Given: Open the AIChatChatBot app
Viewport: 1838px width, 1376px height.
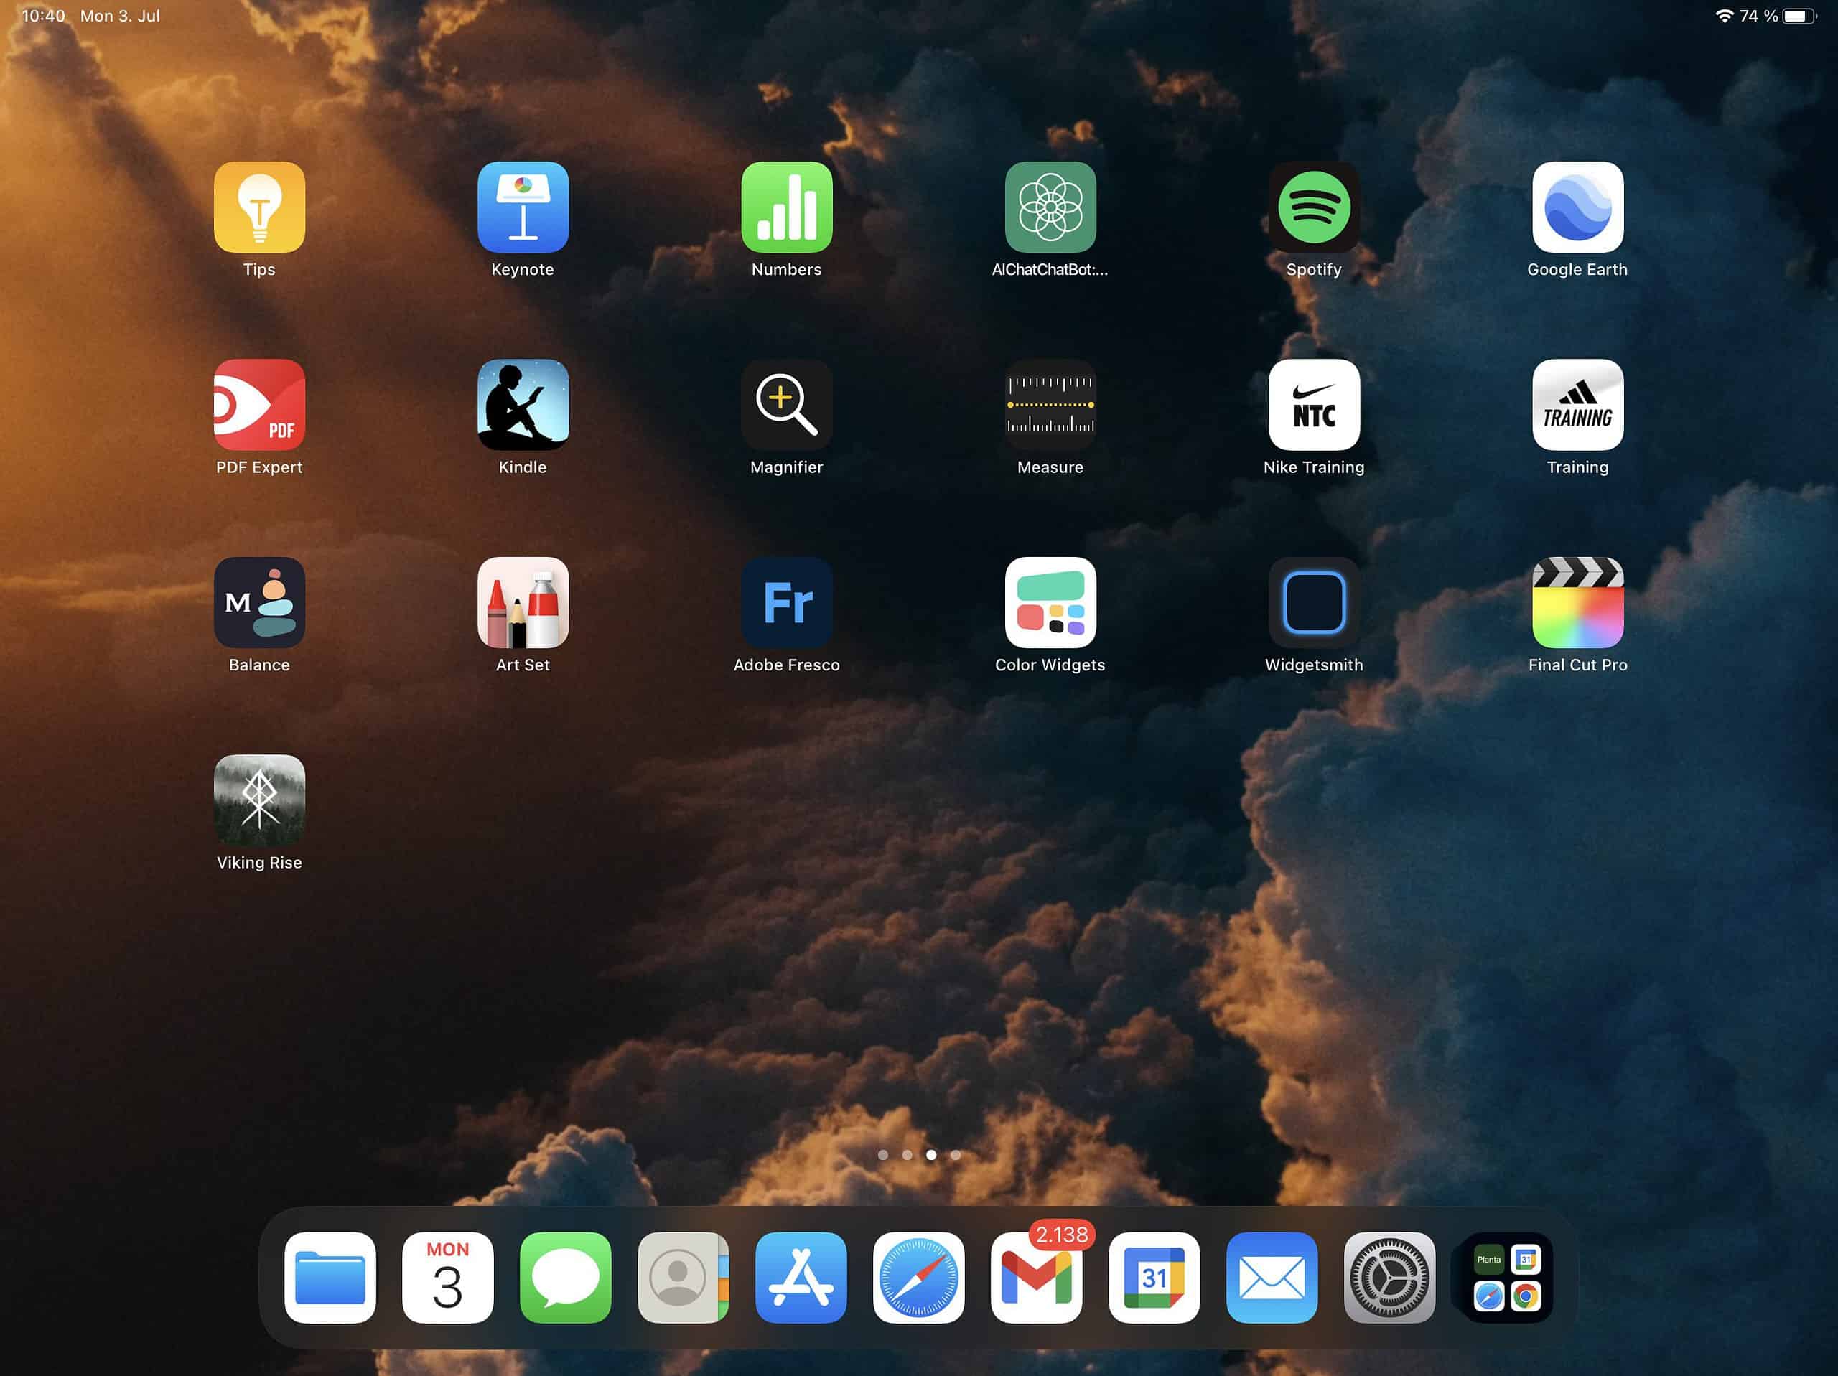Looking at the screenshot, I should (x=1050, y=207).
